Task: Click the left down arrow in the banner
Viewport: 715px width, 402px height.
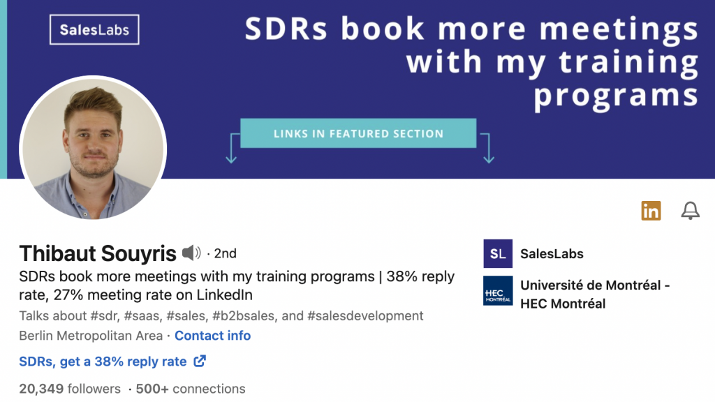Action: coord(232,149)
